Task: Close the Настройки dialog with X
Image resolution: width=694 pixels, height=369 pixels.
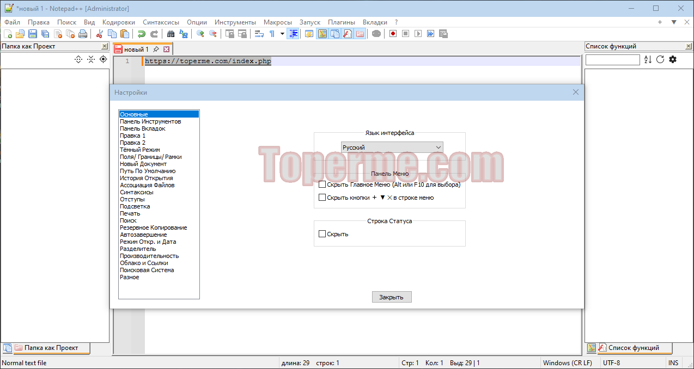Action: click(576, 93)
